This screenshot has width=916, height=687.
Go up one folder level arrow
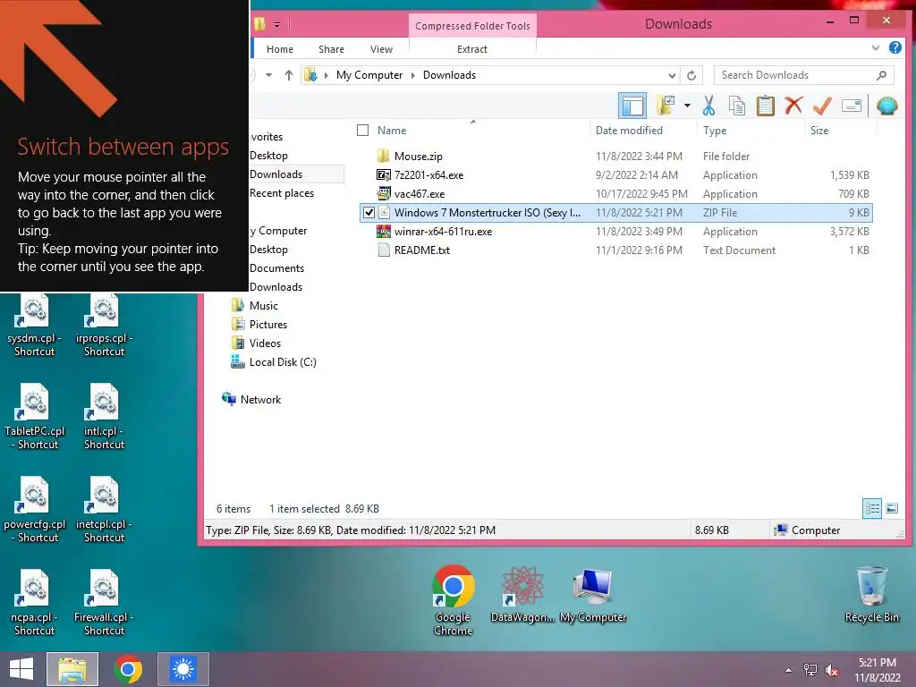click(x=289, y=75)
